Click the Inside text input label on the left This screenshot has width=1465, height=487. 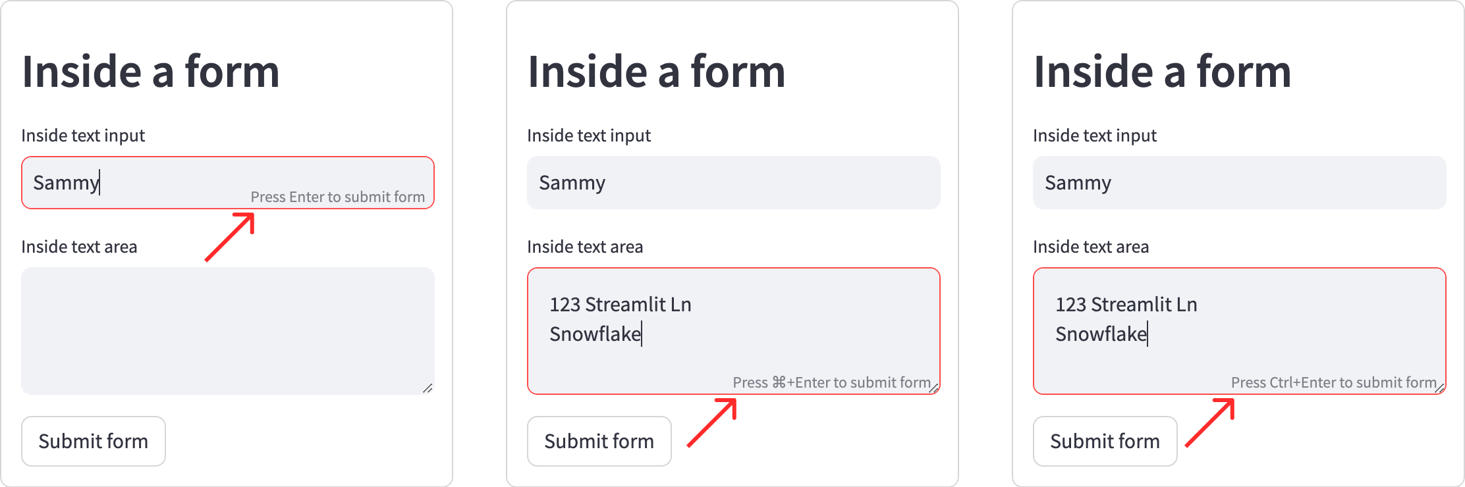(x=83, y=135)
